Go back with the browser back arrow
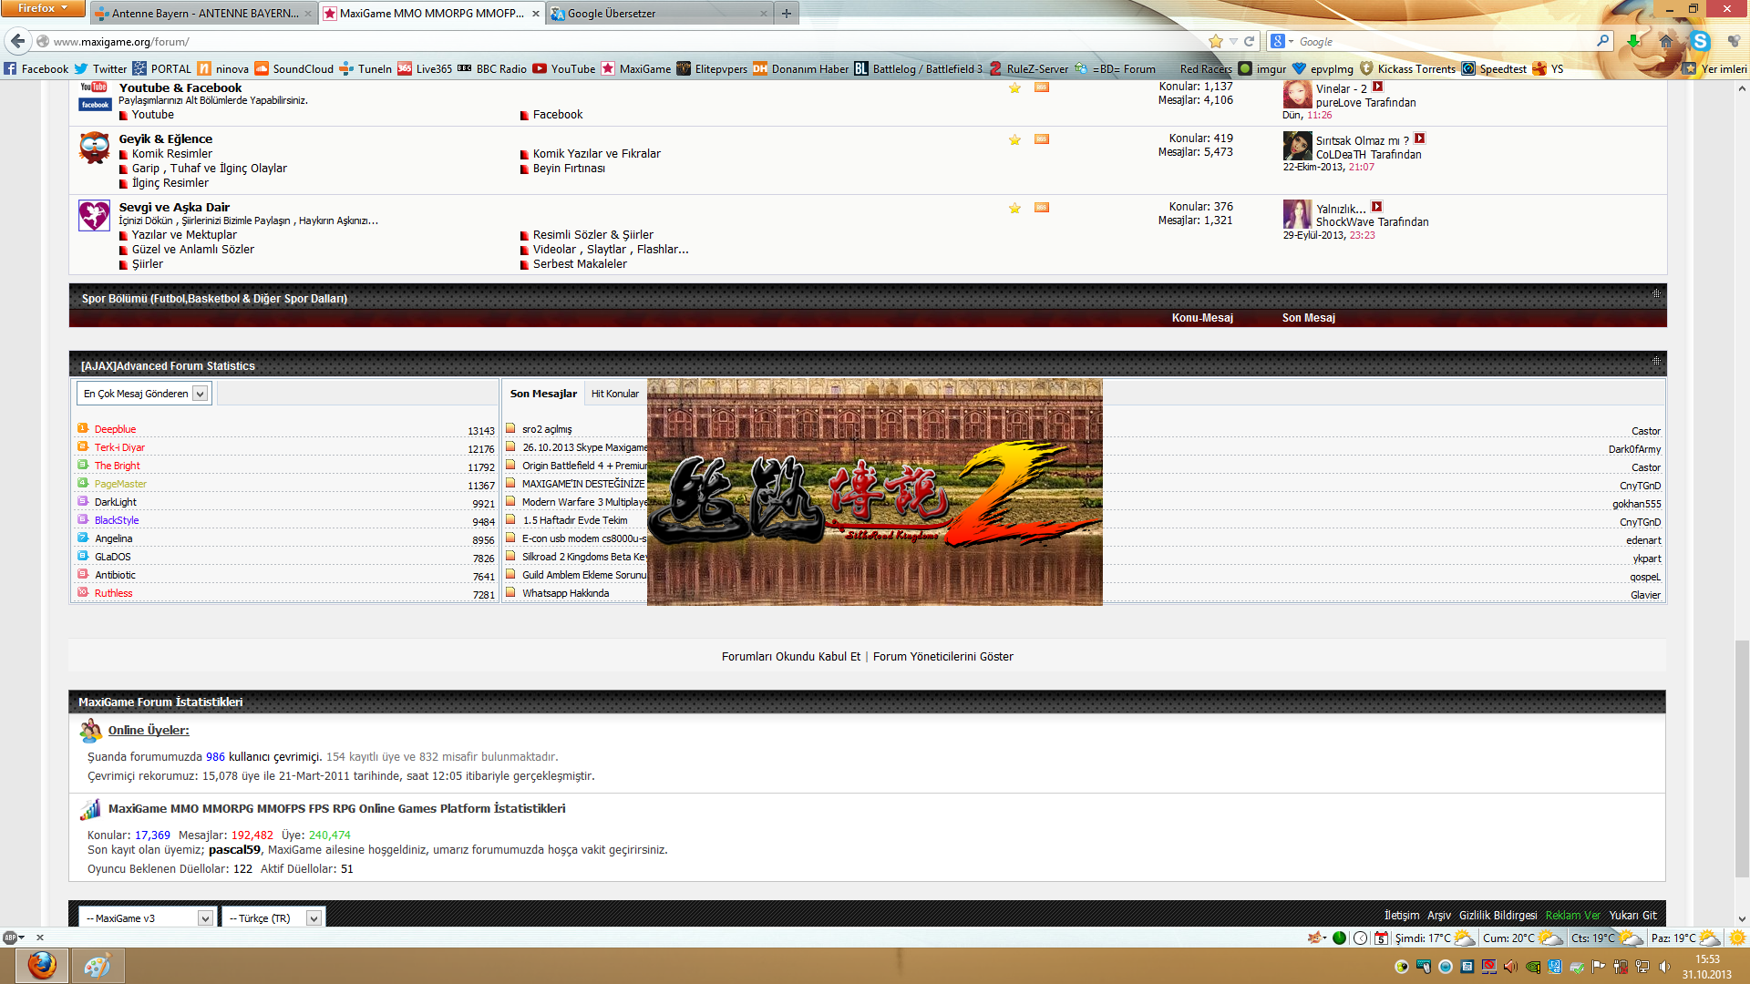This screenshot has height=984, width=1750. (x=17, y=41)
